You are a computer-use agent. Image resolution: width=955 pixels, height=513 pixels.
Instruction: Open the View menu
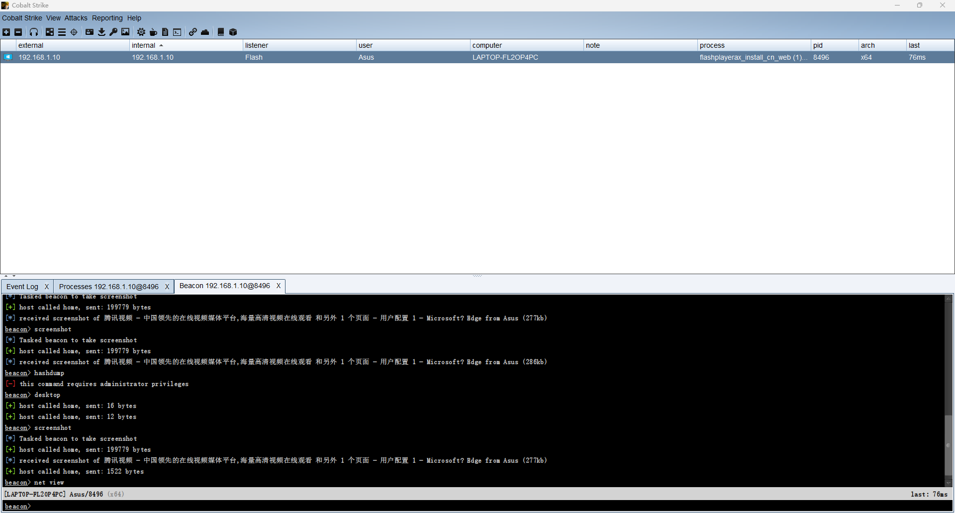coord(53,18)
